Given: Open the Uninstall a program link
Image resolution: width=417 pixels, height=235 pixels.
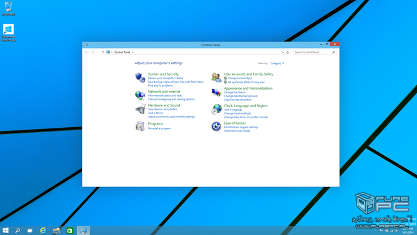Looking at the screenshot, I should (159, 128).
